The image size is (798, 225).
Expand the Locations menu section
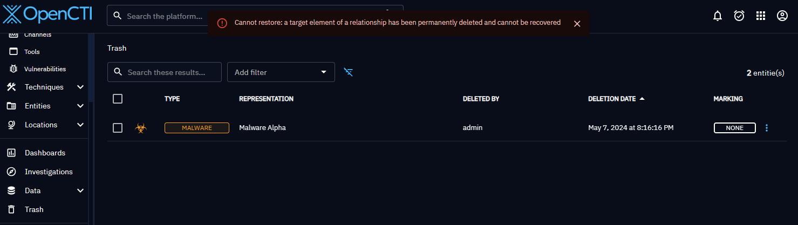80,125
